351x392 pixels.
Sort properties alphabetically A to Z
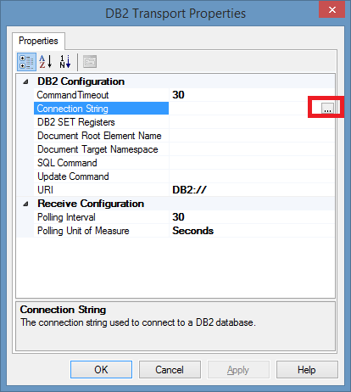click(46, 62)
